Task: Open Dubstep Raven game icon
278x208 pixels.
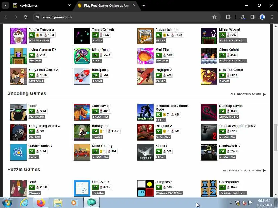Action: coord(209,112)
